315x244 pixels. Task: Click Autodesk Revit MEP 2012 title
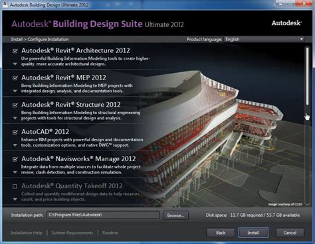64,78
